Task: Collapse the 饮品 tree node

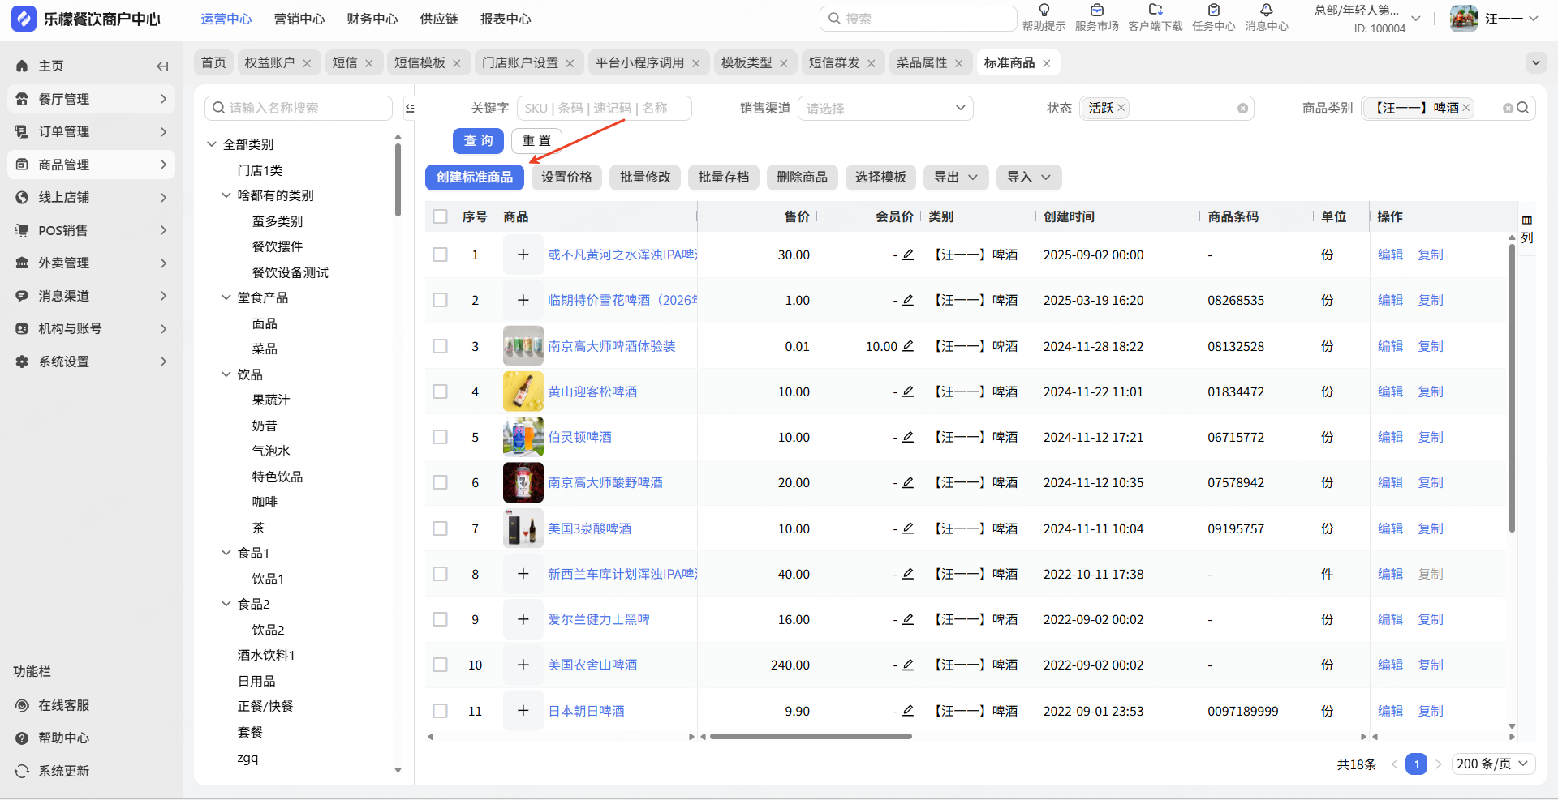Action: [x=226, y=374]
